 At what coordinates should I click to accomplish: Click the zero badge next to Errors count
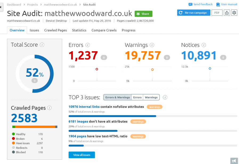104,58
